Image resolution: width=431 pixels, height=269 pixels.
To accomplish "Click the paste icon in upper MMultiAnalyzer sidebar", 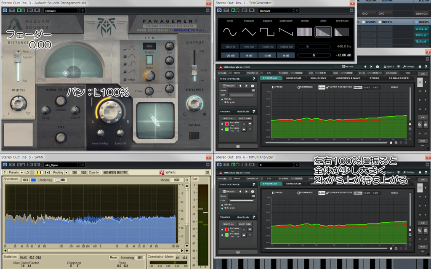I will tap(426, 125).
